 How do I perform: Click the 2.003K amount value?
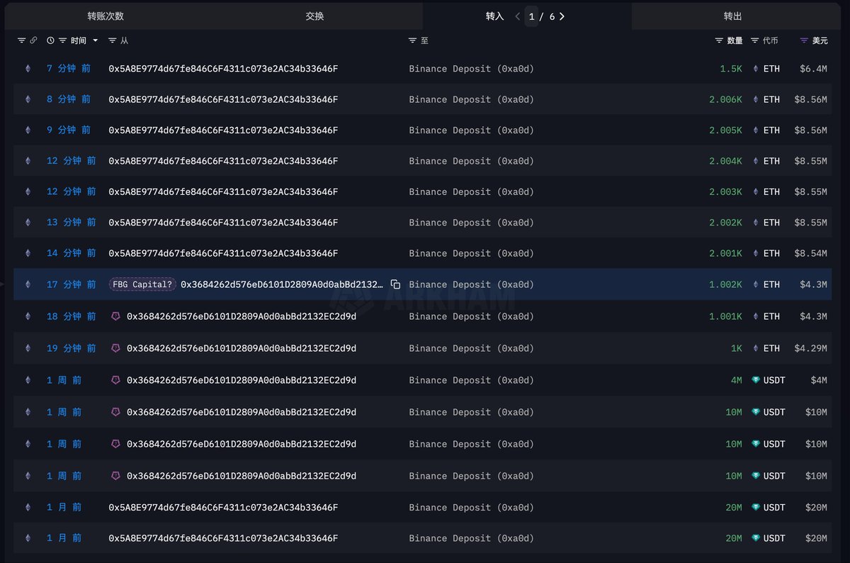pyautogui.click(x=726, y=191)
